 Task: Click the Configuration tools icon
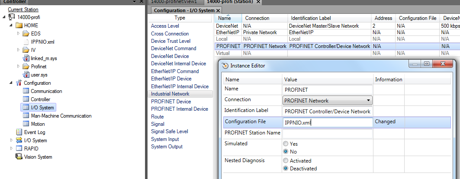click(19, 83)
